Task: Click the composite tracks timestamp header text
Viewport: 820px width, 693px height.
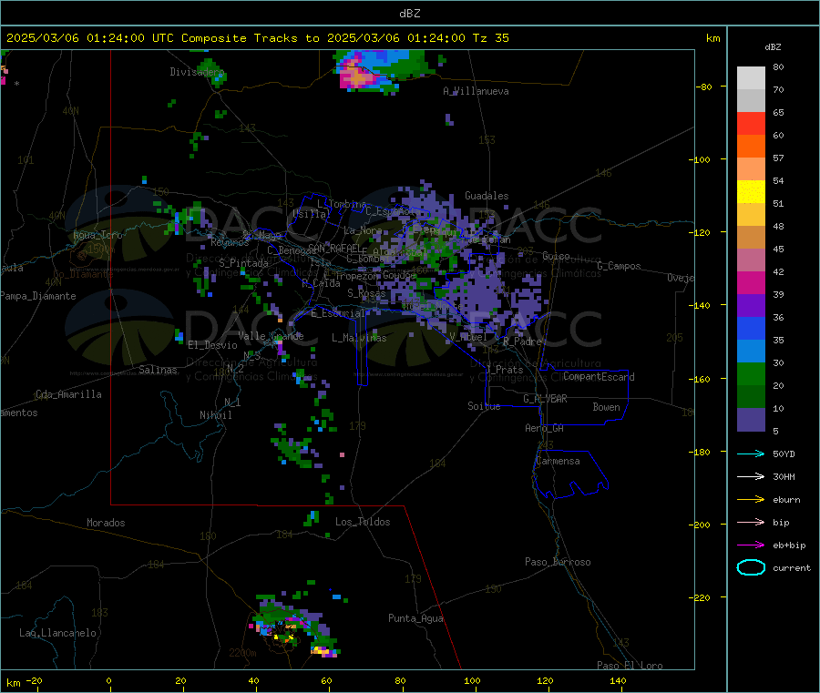Action: [258, 38]
